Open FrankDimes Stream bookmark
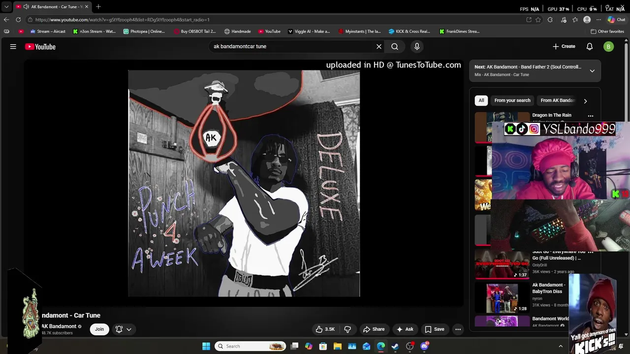 click(x=460, y=31)
